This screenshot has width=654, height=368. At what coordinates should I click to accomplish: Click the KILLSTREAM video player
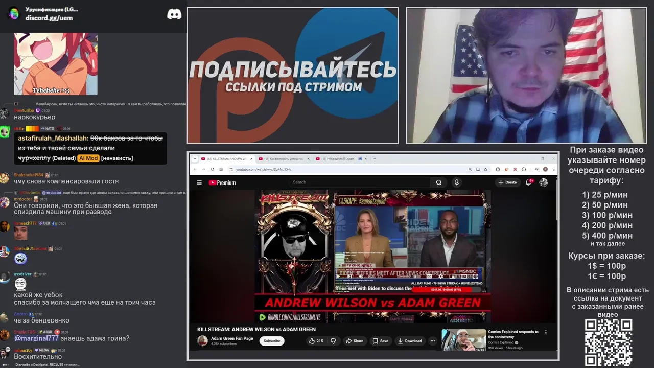click(373, 256)
